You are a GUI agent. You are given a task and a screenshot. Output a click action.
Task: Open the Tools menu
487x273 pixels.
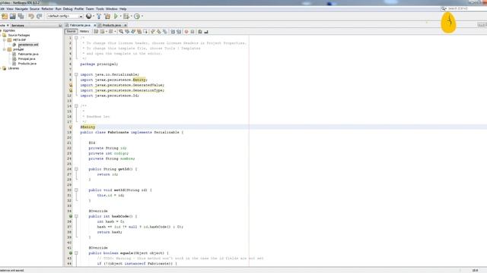pyautogui.click(x=100, y=9)
